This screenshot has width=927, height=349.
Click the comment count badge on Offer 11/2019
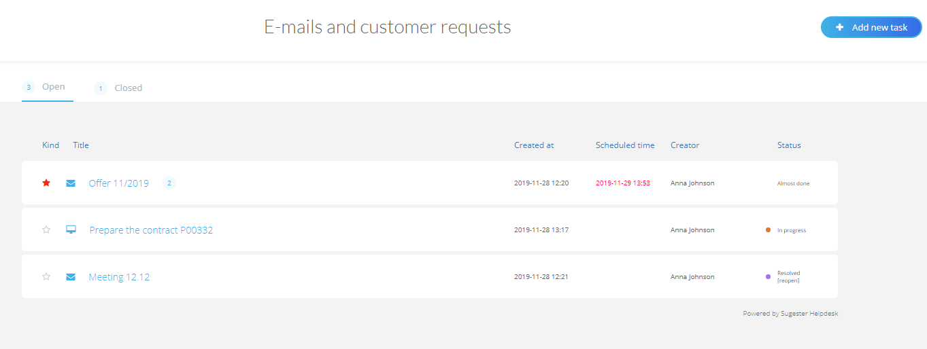pyautogui.click(x=169, y=183)
